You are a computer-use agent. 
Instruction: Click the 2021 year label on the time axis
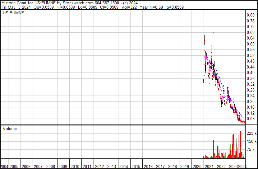coord(209,167)
